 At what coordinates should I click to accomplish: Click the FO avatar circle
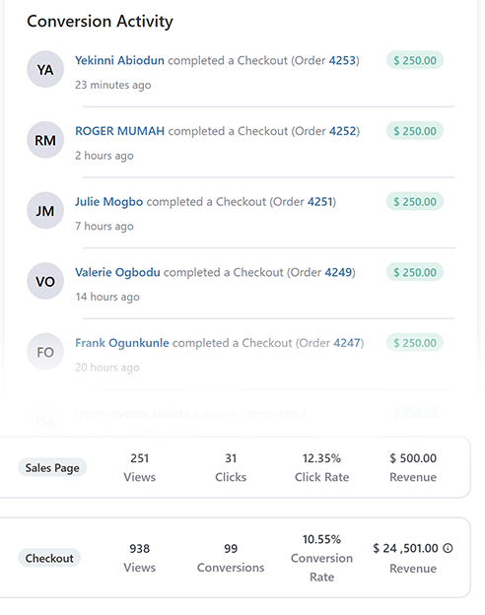(x=45, y=352)
